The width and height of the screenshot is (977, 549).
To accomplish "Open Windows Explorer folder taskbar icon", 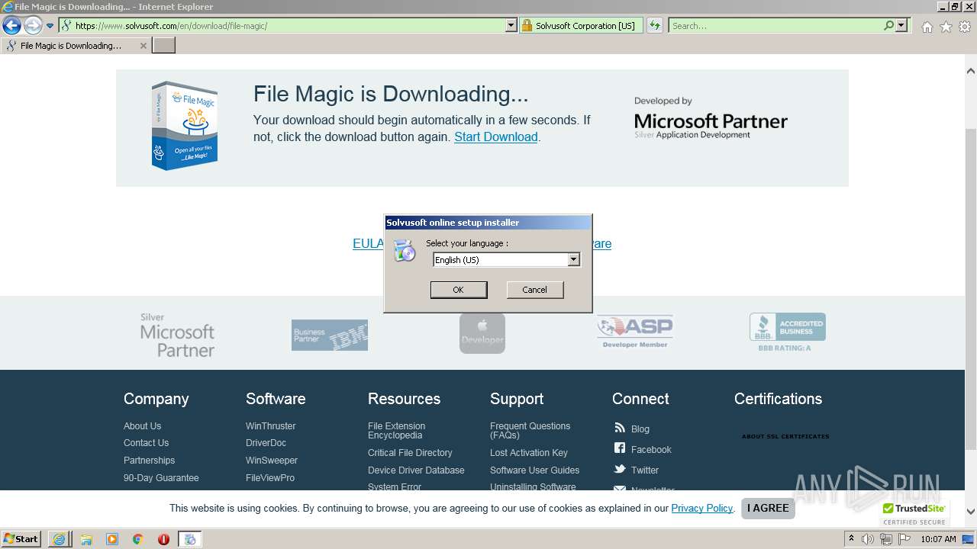I will click(86, 539).
